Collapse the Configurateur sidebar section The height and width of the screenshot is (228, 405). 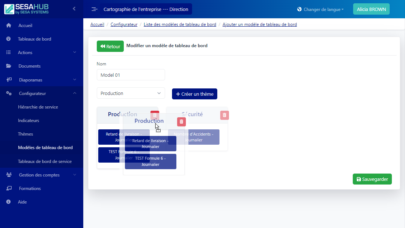click(74, 94)
